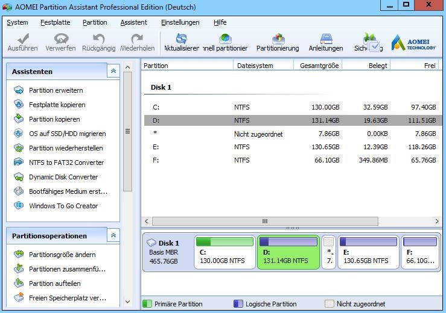Click the Partitionierung toolbar icon
The image size is (446, 313).
click(x=278, y=39)
